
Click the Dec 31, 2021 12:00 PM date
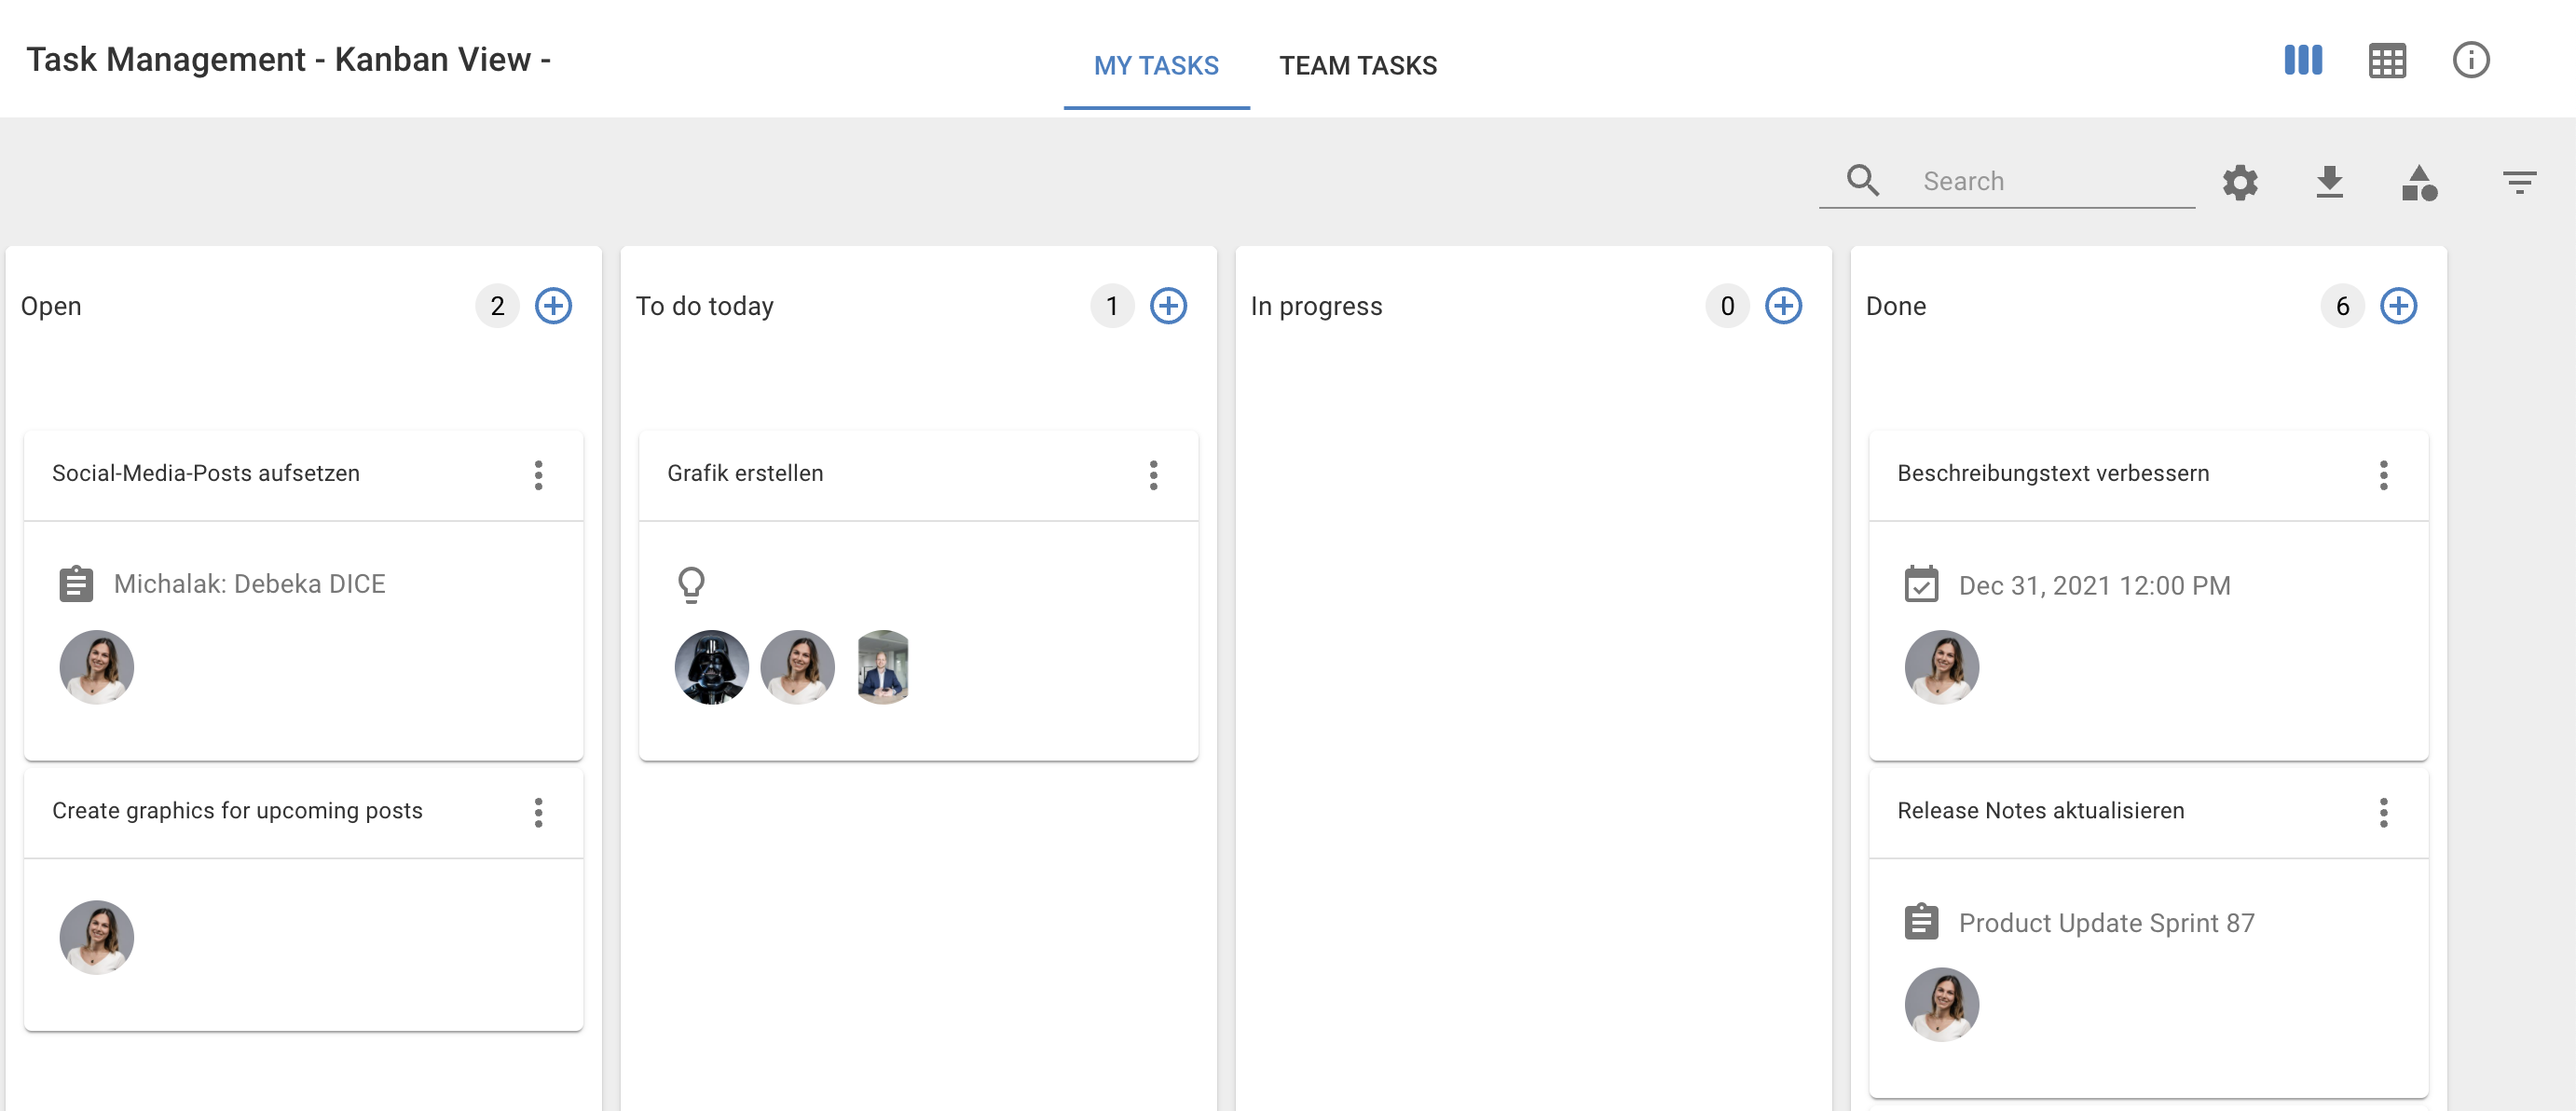(2094, 586)
